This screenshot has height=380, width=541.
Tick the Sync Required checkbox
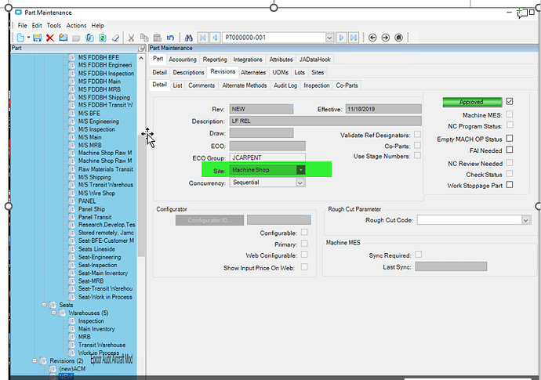tap(418, 255)
